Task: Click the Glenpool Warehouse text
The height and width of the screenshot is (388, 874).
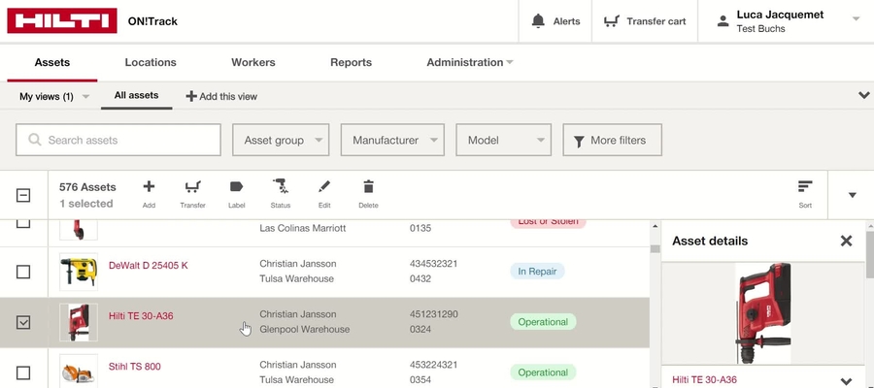Action: (x=304, y=329)
